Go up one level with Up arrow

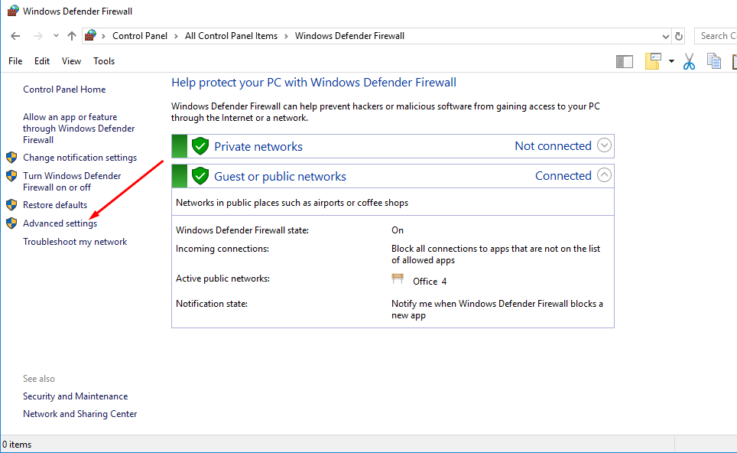71,36
